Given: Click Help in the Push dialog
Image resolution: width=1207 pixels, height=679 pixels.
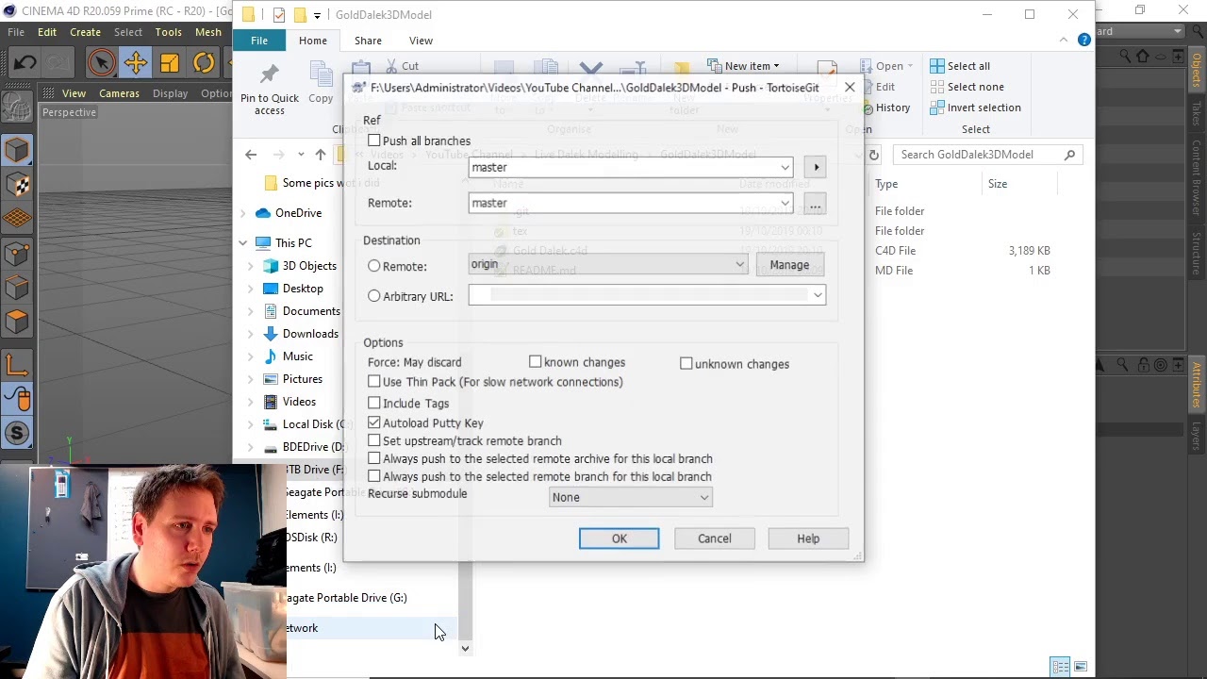Looking at the screenshot, I should pyautogui.click(x=808, y=538).
